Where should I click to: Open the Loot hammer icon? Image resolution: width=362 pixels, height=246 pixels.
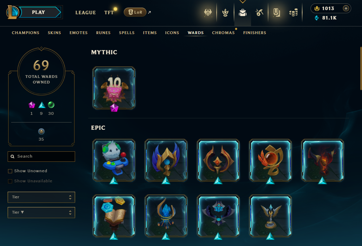pos(259,13)
